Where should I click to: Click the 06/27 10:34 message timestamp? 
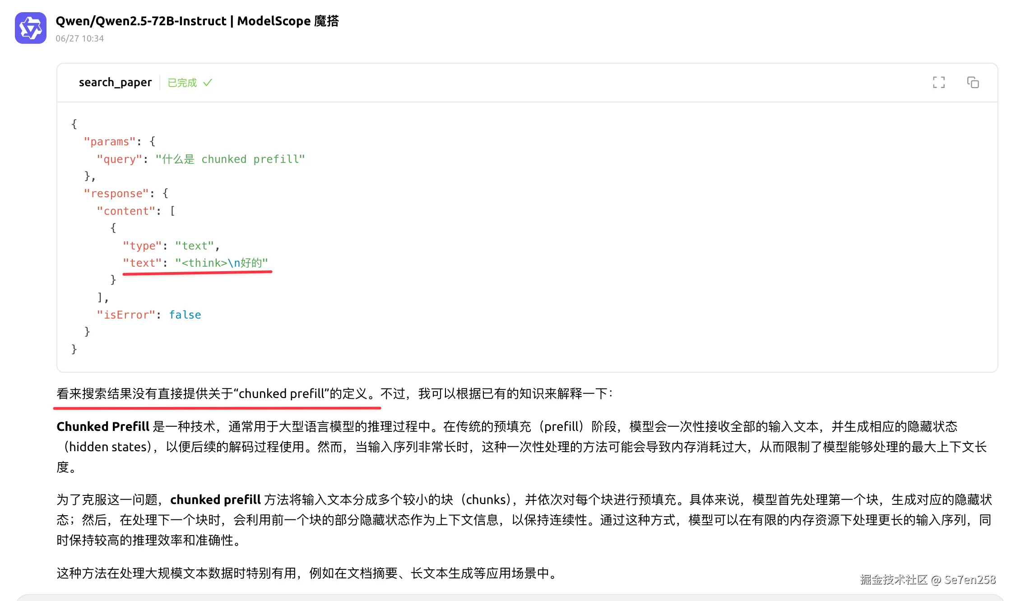pos(80,38)
